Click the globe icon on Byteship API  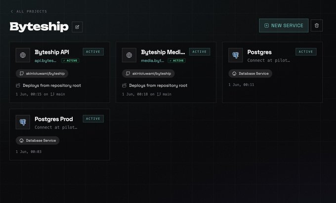[x=23, y=55]
